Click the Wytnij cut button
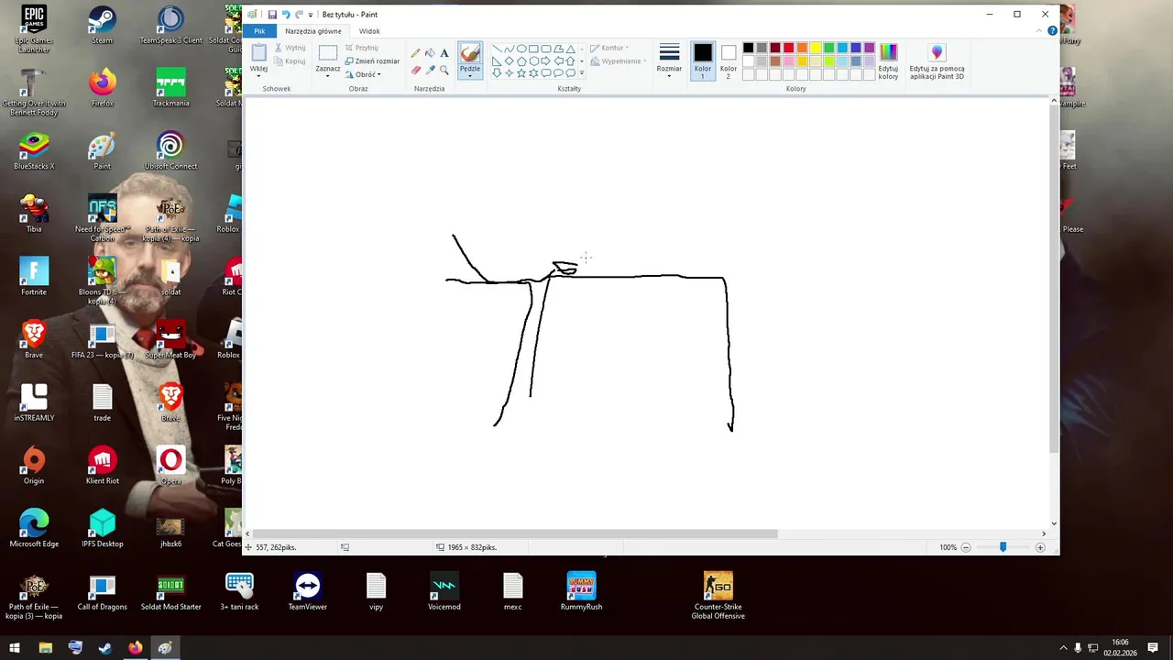1173x660 pixels. tap(290, 48)
